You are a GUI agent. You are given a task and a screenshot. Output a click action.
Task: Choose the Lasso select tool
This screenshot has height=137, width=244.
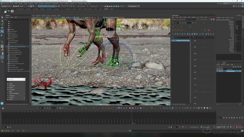click(2, 21)
